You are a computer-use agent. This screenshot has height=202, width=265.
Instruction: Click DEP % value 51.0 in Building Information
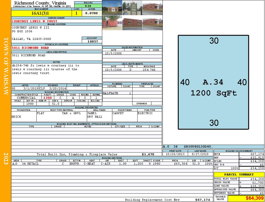tap(56, 104)
